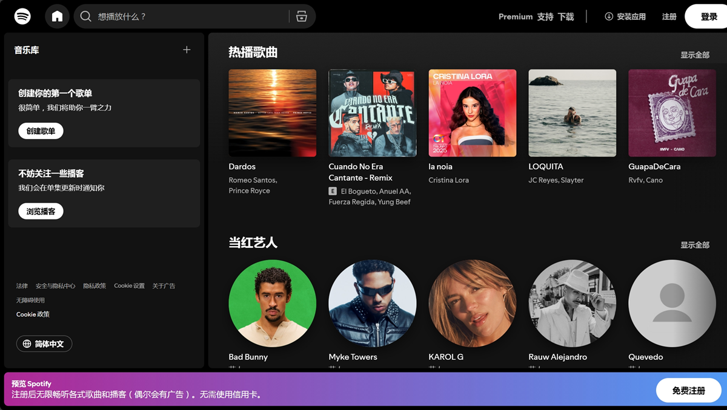This screenshot has width=727, height=410.
Task: Click the browse icon inside the search bar
Action: [x=301, y=16]
